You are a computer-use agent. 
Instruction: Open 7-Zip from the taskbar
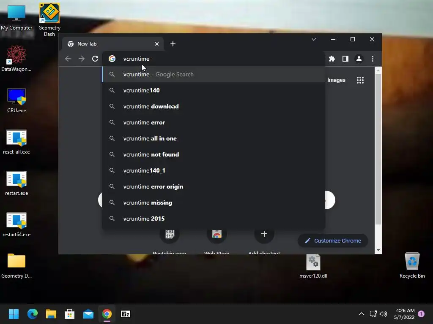[125, 314]
